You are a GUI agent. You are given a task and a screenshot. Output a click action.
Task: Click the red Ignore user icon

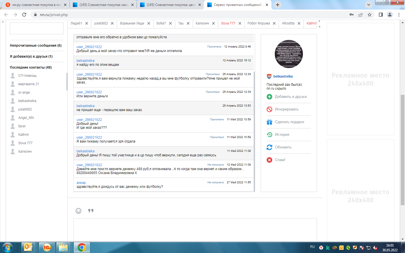tap(269, 109)
